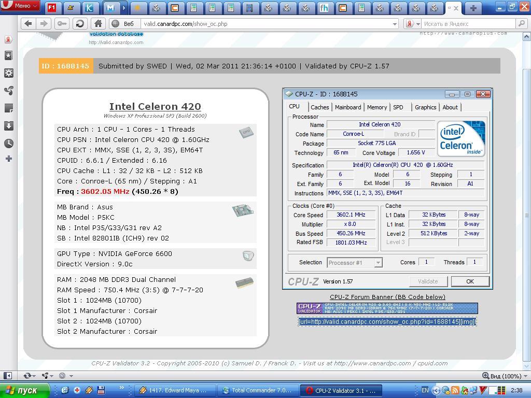
Task: Click the Intel Celeron 420 title link
Action: point(155,106)
